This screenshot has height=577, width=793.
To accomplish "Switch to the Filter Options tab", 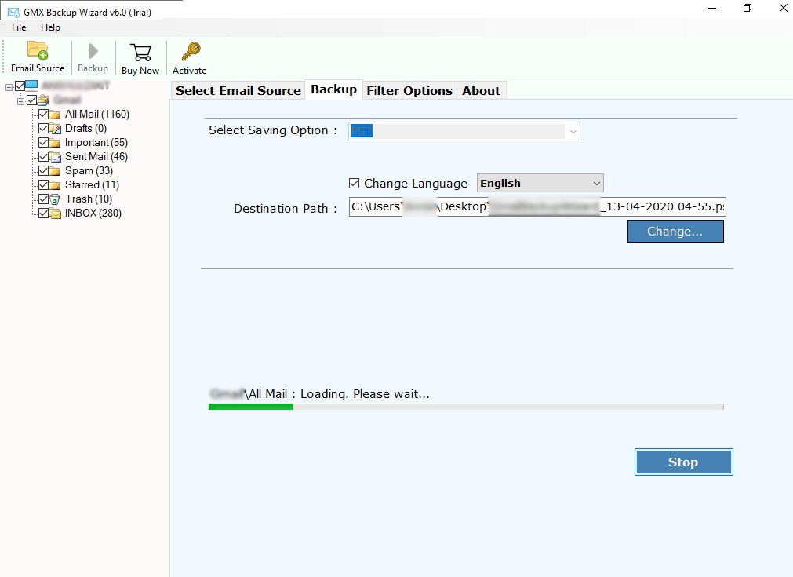I will coord(409,90).
